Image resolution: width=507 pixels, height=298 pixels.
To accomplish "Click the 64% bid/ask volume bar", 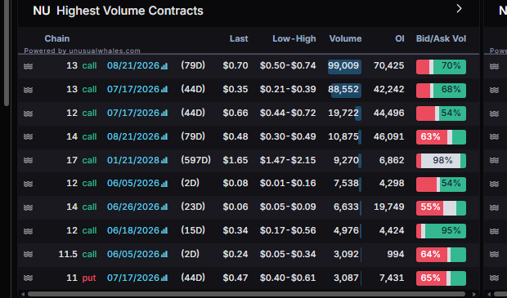I will [x=441, y=255].
